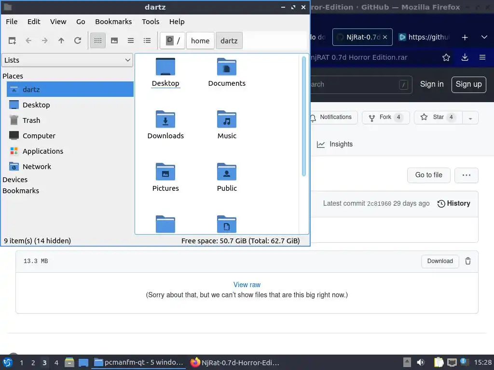The image size is (494, 370).
Task: Switch to the NjRat-0.7d Firefox tab
Action: [362, 37]
